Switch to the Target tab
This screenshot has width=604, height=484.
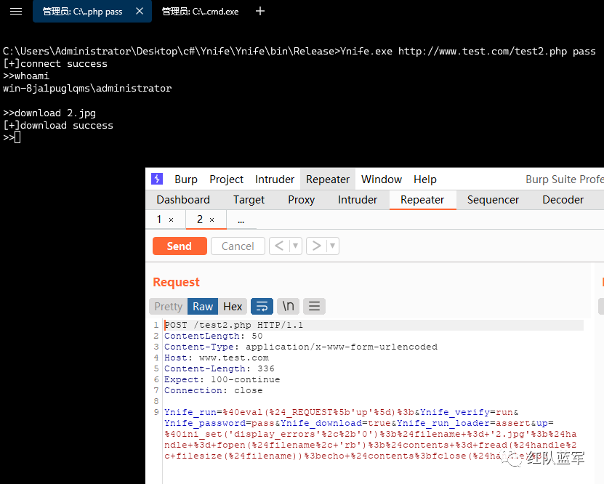click(x=249, y=200)
